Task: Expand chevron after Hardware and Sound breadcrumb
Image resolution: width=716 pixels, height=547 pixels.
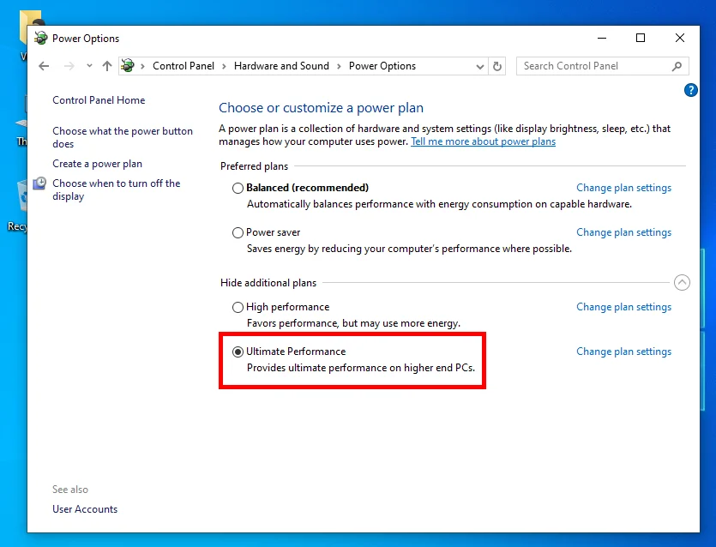Action: pyautogui.click(x=339, y=66)
